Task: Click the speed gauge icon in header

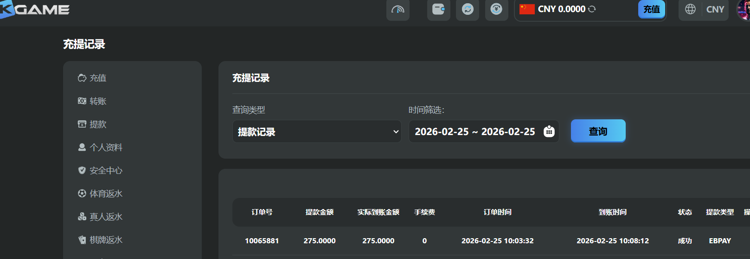Action: click(x=397, y=9)
